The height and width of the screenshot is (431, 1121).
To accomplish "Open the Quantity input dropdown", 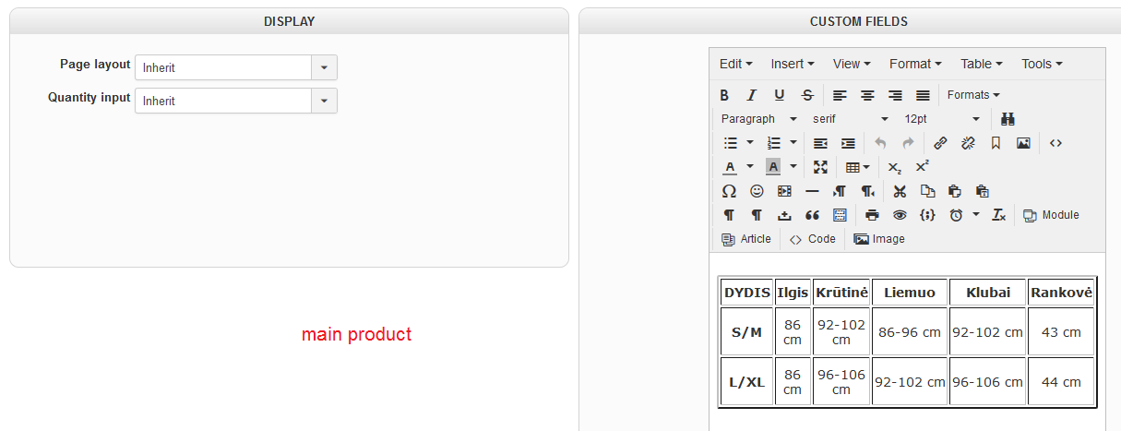I will pyautogui.click(x=236, y=101).
